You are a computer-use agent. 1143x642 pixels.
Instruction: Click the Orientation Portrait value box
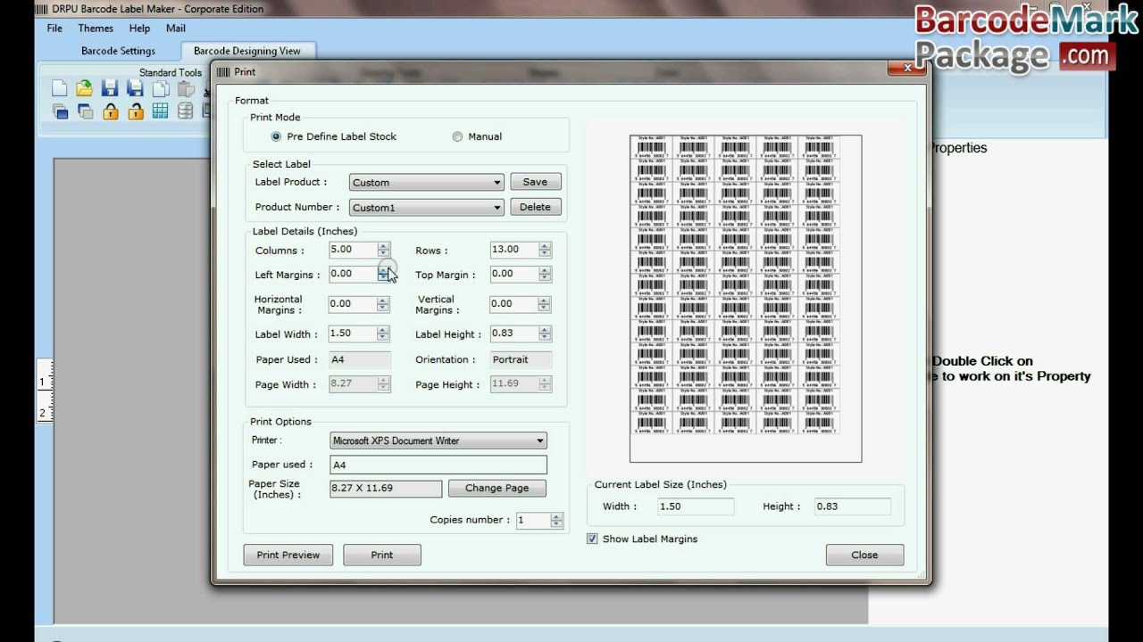tap(521, 359)
